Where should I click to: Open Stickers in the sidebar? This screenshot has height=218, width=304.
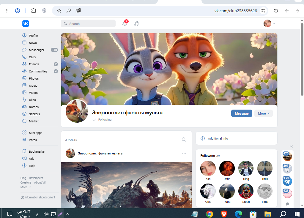click(34, 114)
